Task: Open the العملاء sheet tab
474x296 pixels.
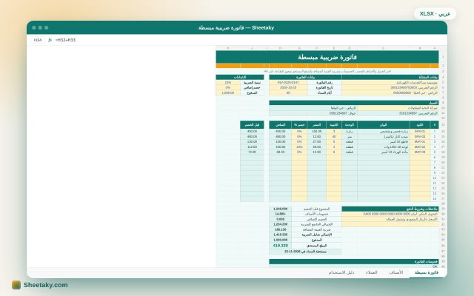Action: (371, 272)
